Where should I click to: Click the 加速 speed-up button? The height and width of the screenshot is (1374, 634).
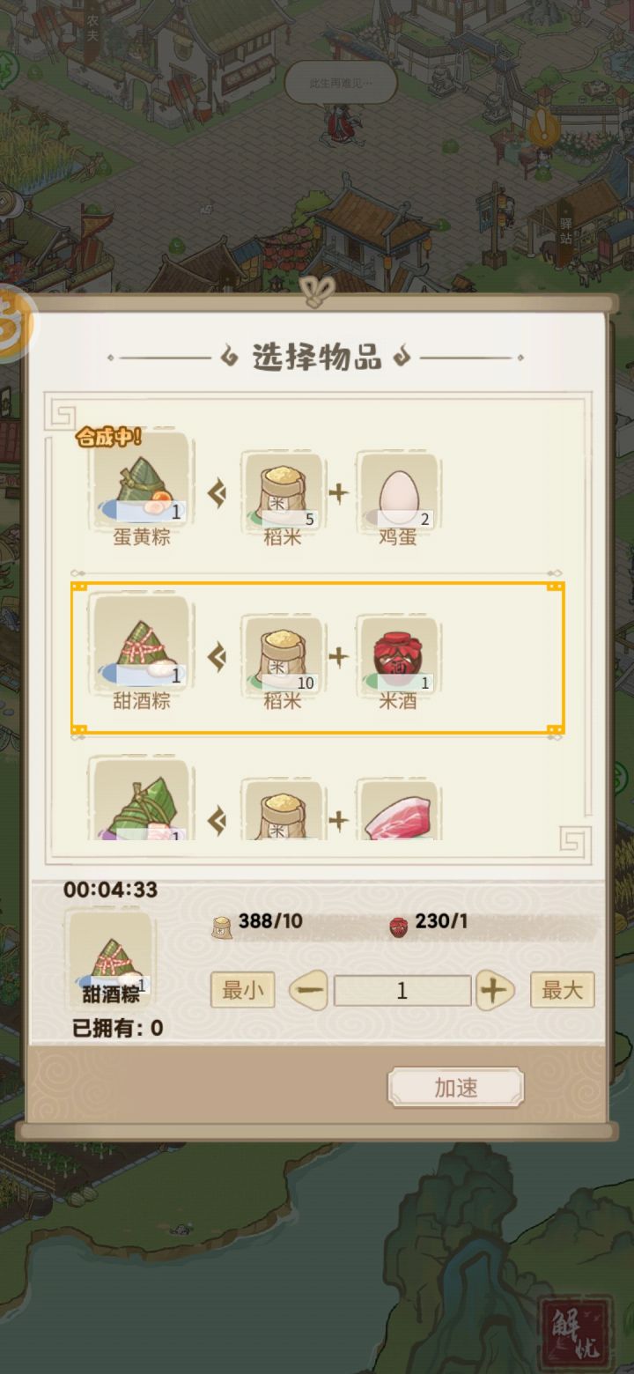[456, 1088]
